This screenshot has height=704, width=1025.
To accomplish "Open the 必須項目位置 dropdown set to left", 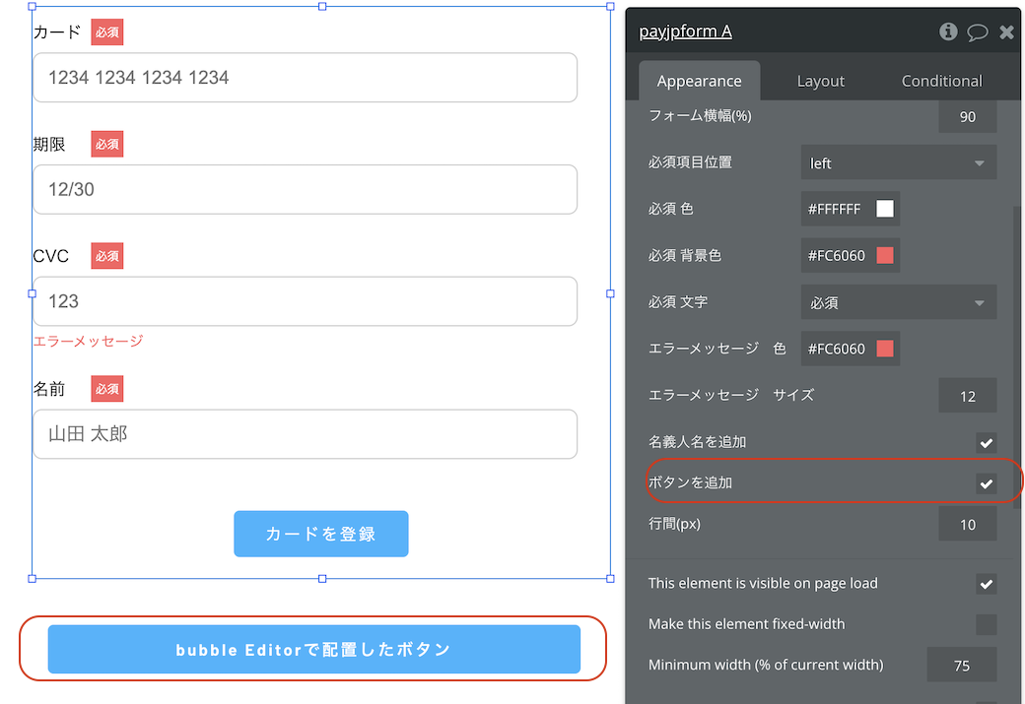I will [x=898, y=162].
